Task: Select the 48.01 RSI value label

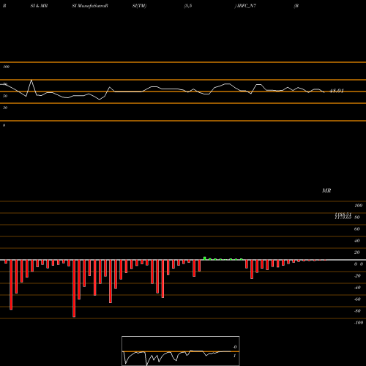Action: pos(337,91)
